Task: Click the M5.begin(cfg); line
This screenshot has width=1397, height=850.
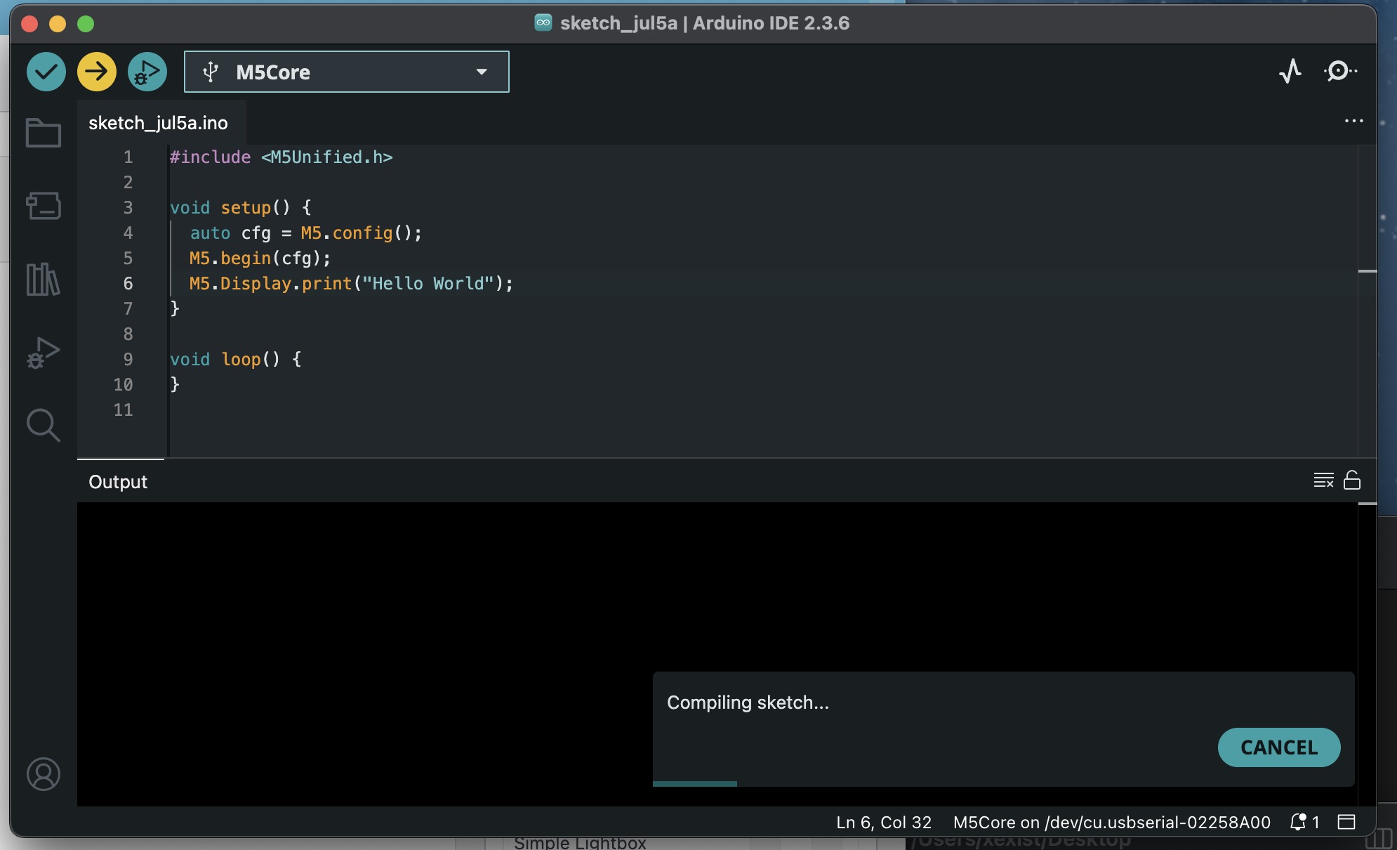Action: (x=260, y=259)
